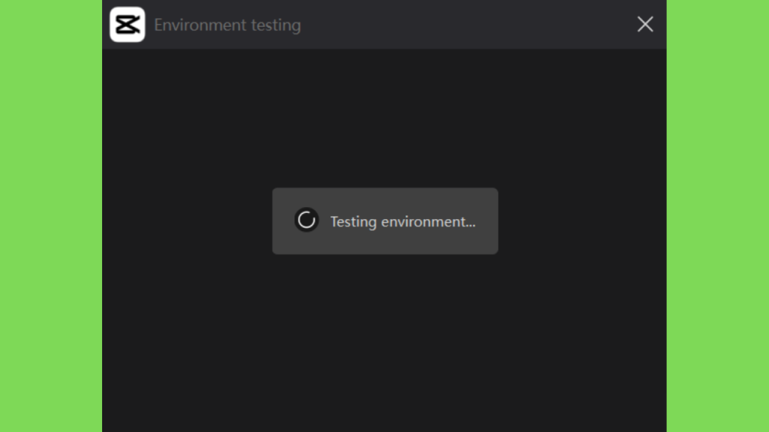The width and height of the screenshot is (769, 432).
Task: Click the green background right of dialog
Action: pyautogui.click(x=717, y=216)
